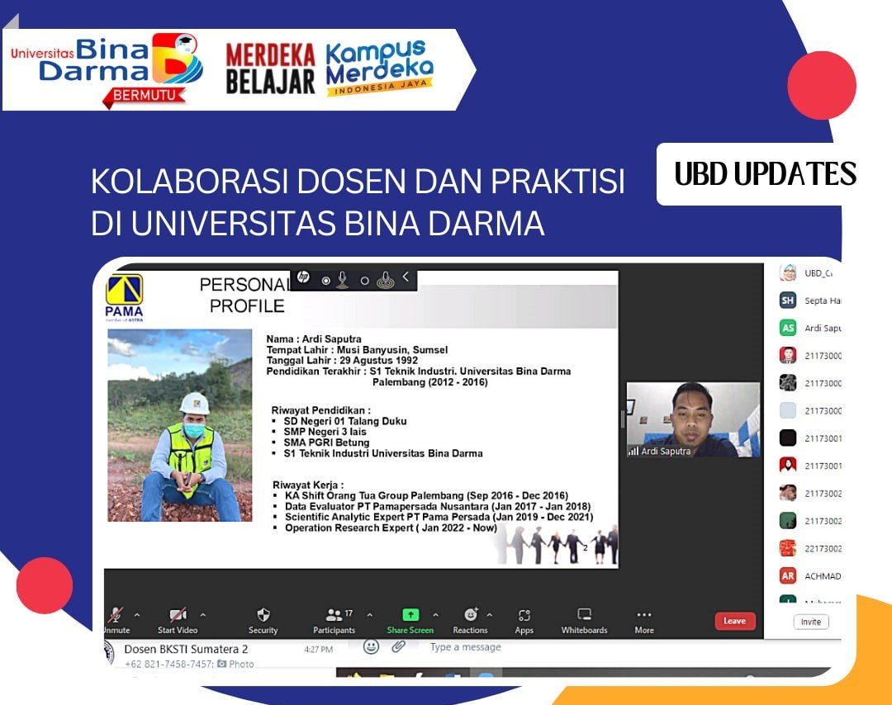The image size is (892, 705).
Task: Collapse the HP floating toolbar with its chevron
Action: click(406, 277)
